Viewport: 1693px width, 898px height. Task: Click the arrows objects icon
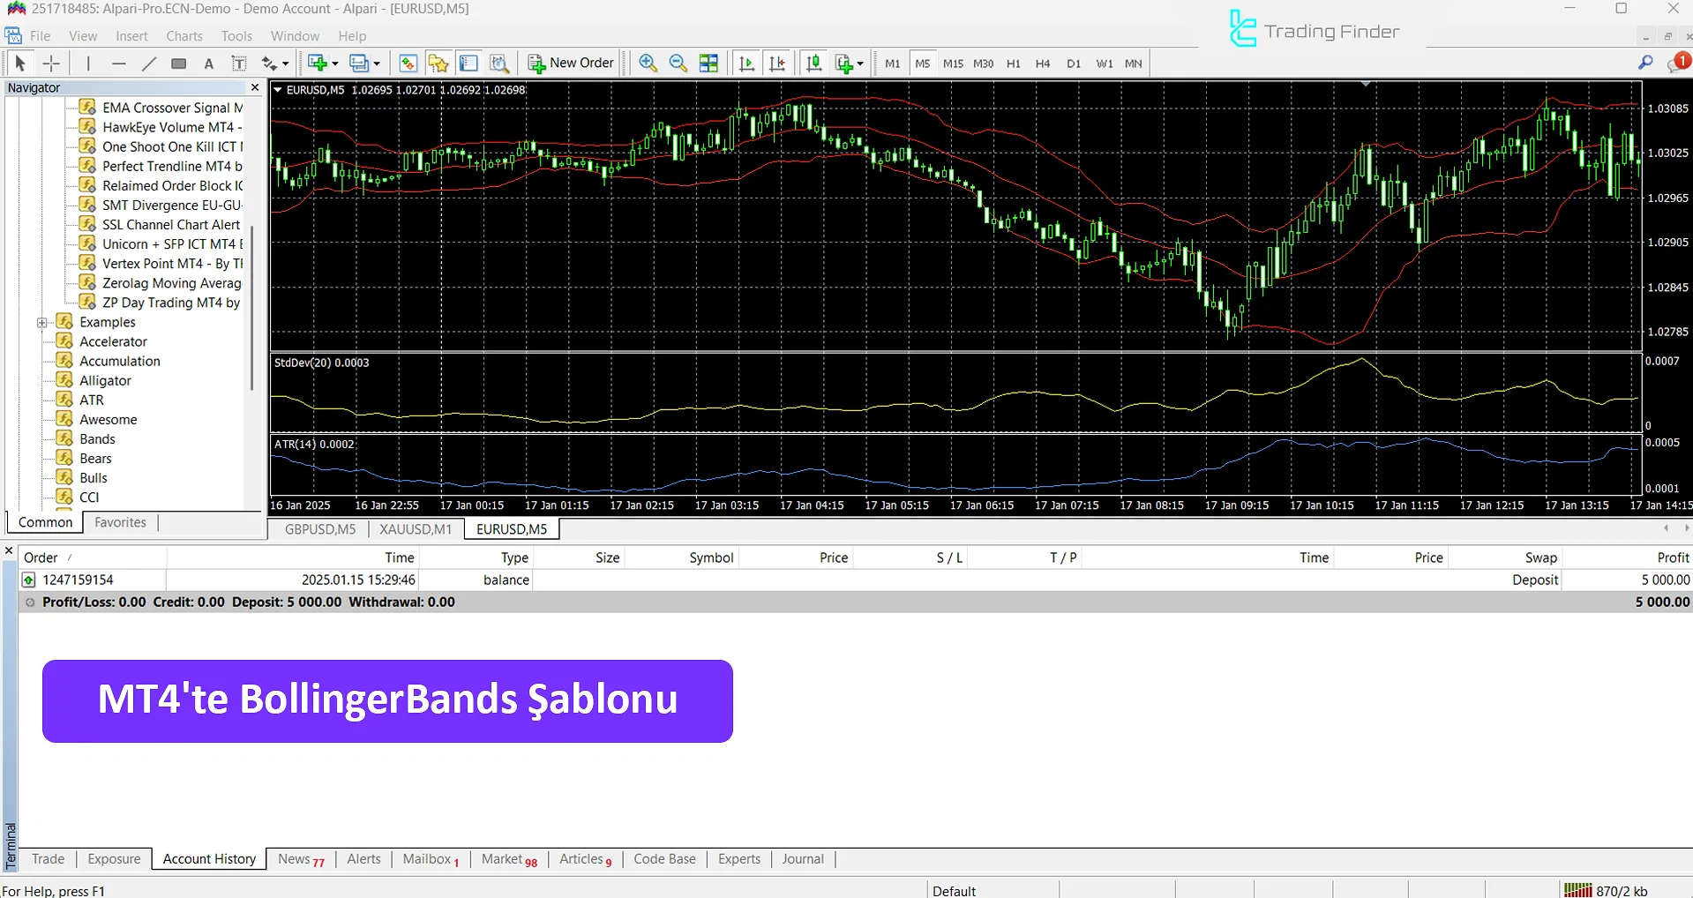(x=269, y=64)
